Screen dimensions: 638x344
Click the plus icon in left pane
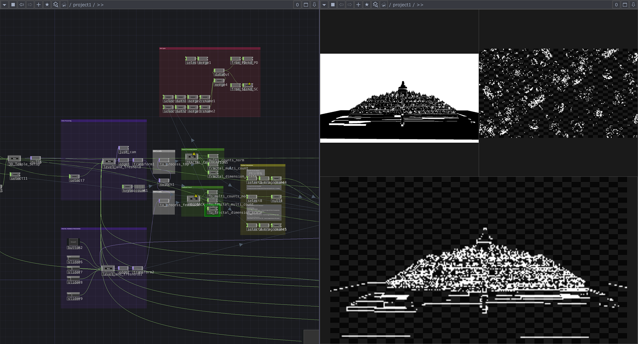[39, 5]
